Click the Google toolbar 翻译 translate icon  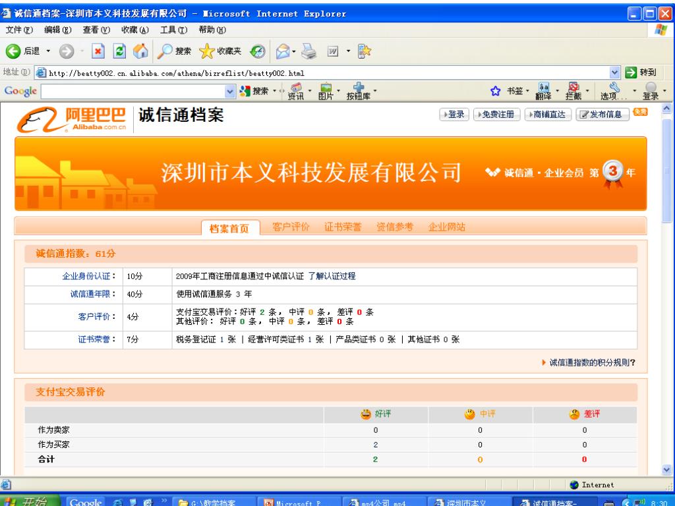(543, 91)
